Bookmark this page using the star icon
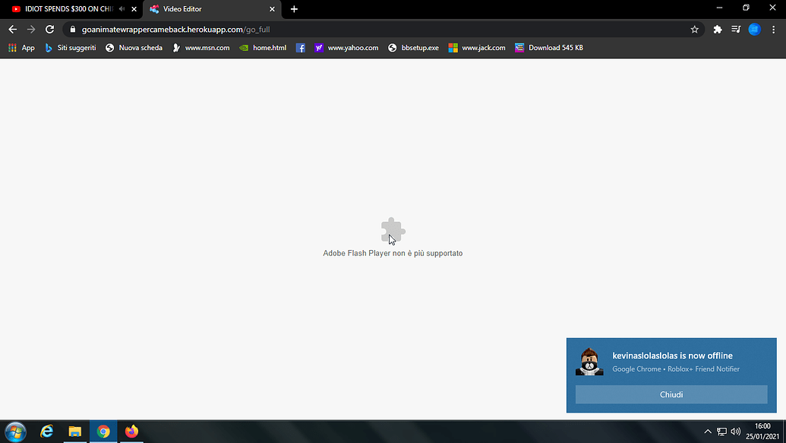This screenshot has height=443, width=786. (x=694, y=29)
